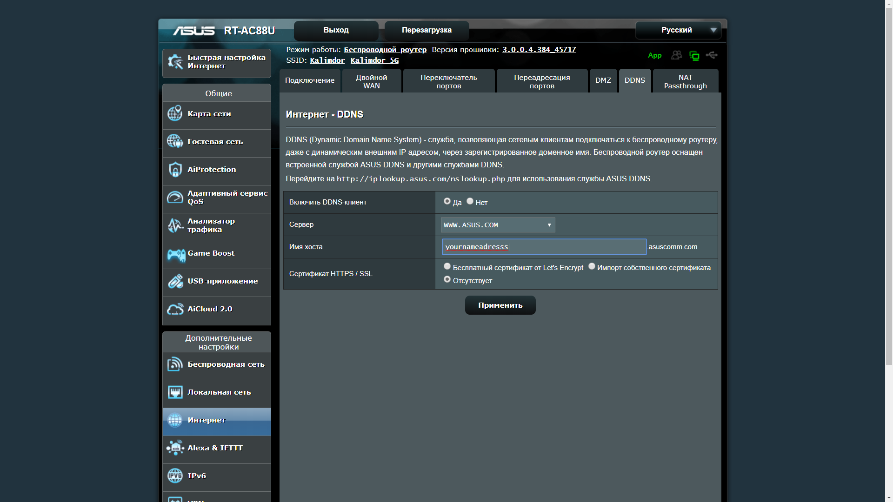Click the page vertical scrollbar
Viewport: 893px width, 502px height.
coord(889,186)
